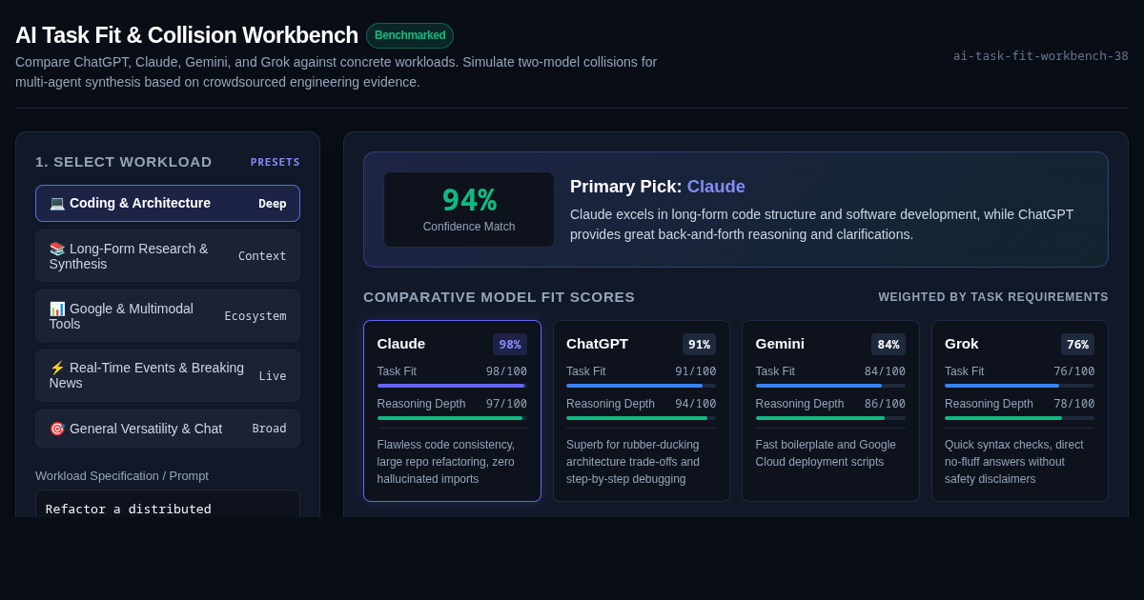Open the ChatGPT model fit card
The height and width of the screenshot is (600, 1144).
(x=642, y=410)
